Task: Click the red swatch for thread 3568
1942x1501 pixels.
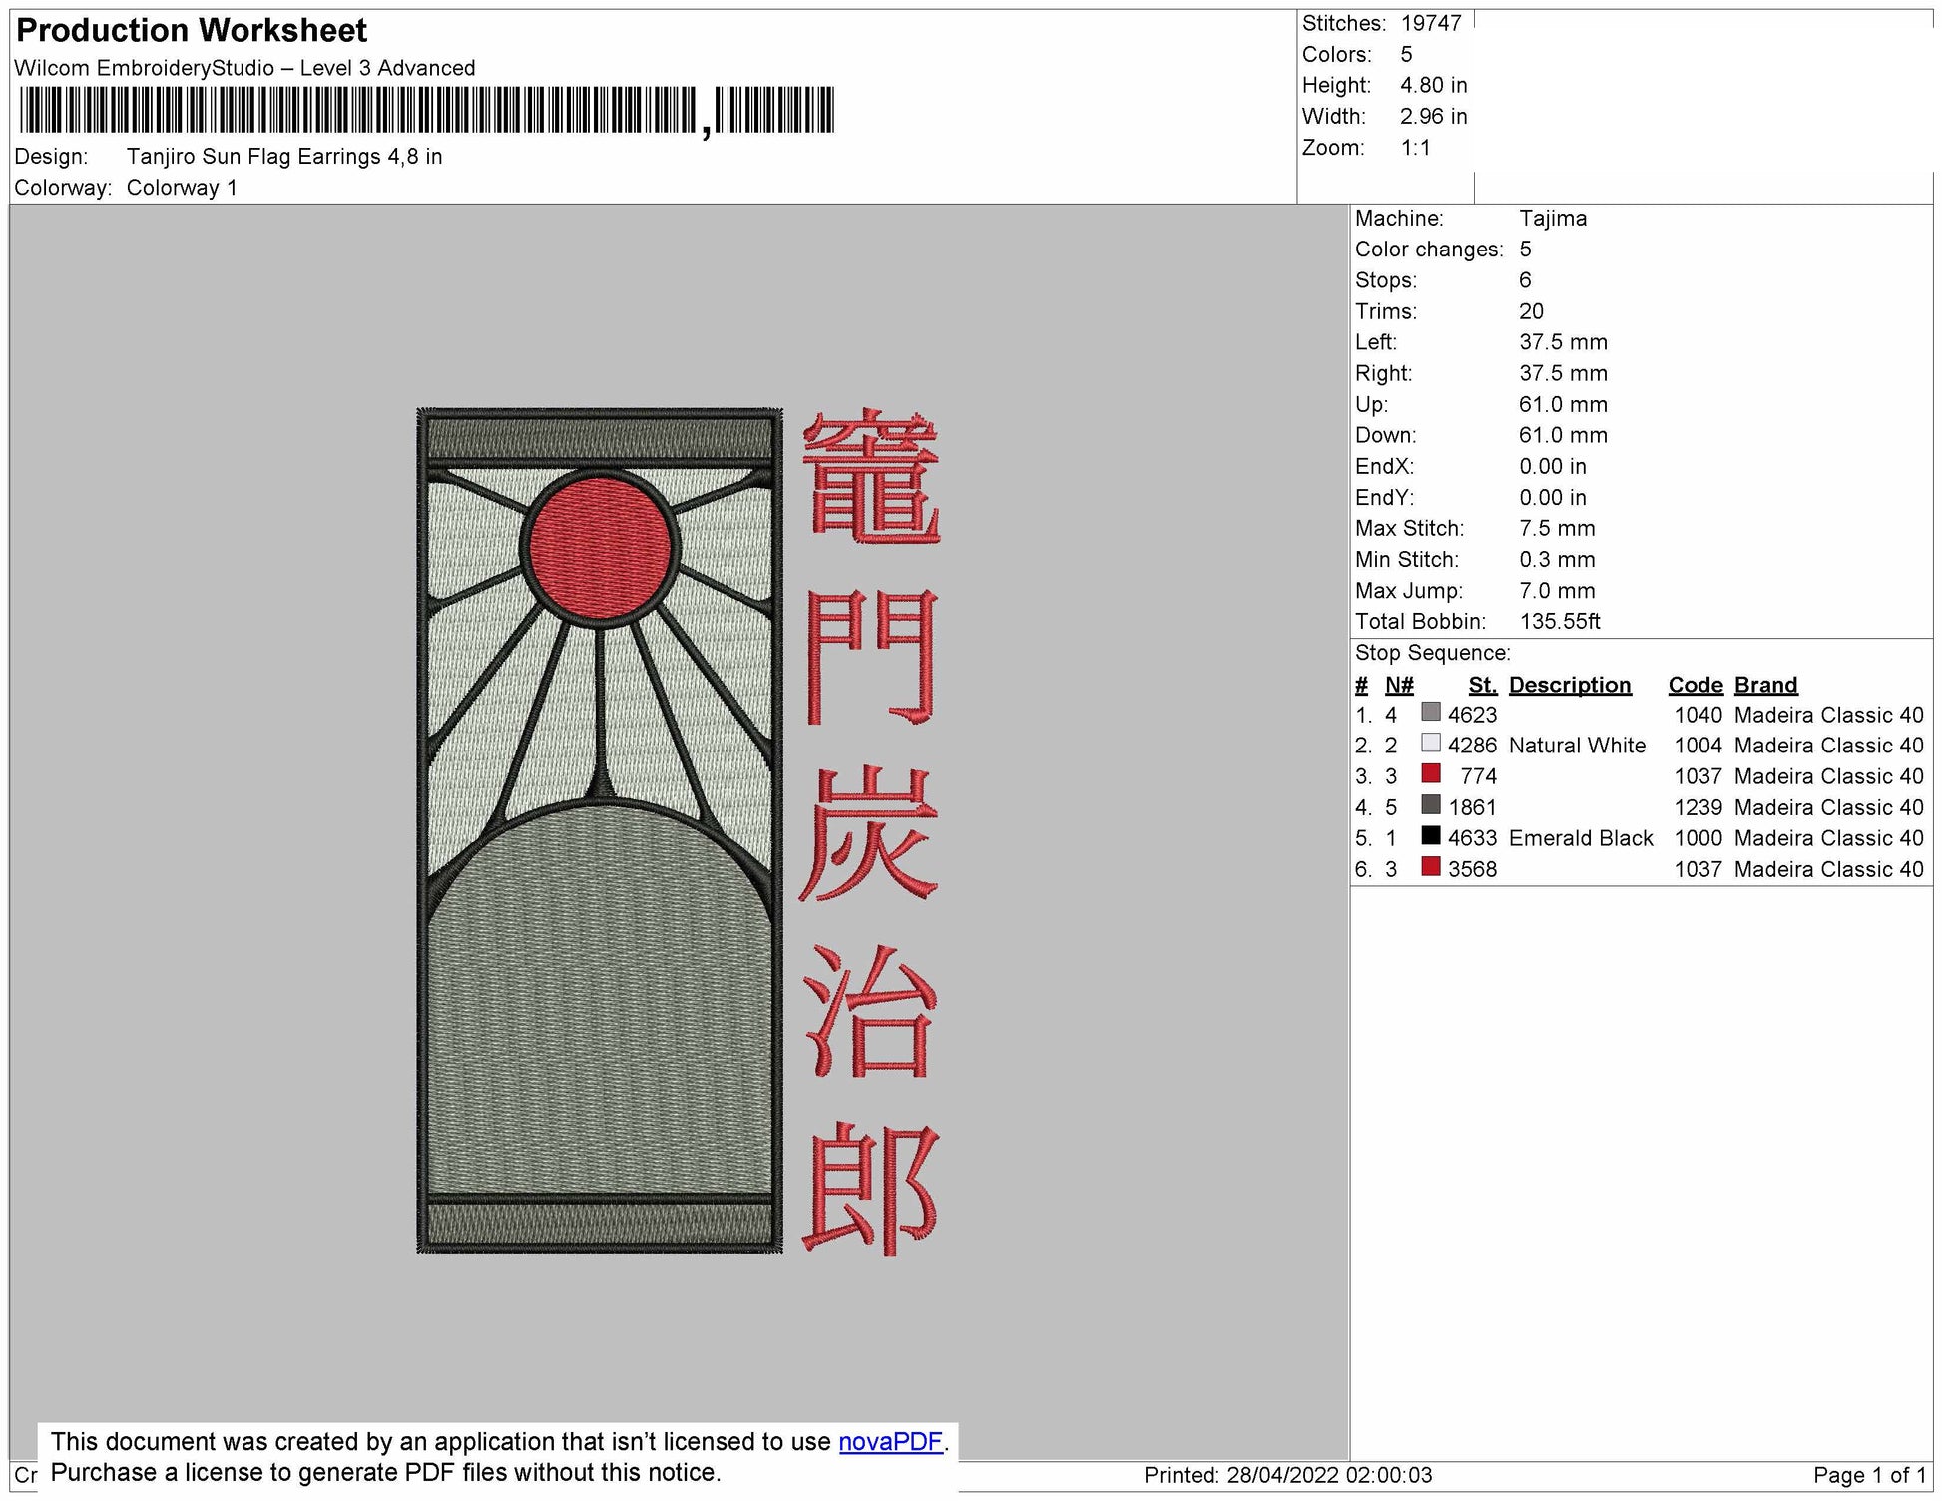Action: pyautogui.click(x=1431, y=866)
